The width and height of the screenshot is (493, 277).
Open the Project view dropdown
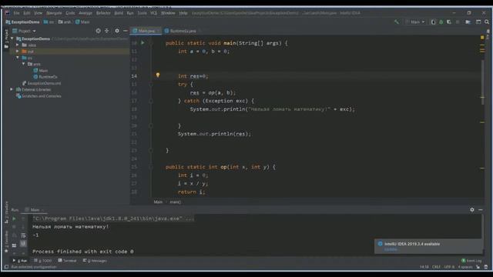(24, 31)
